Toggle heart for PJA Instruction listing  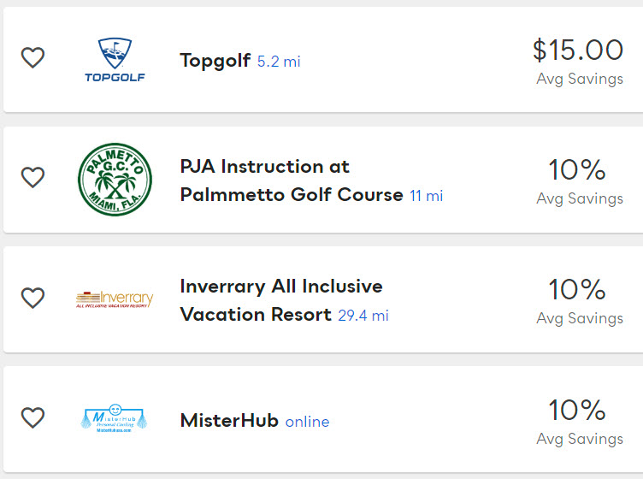(32, 178)
